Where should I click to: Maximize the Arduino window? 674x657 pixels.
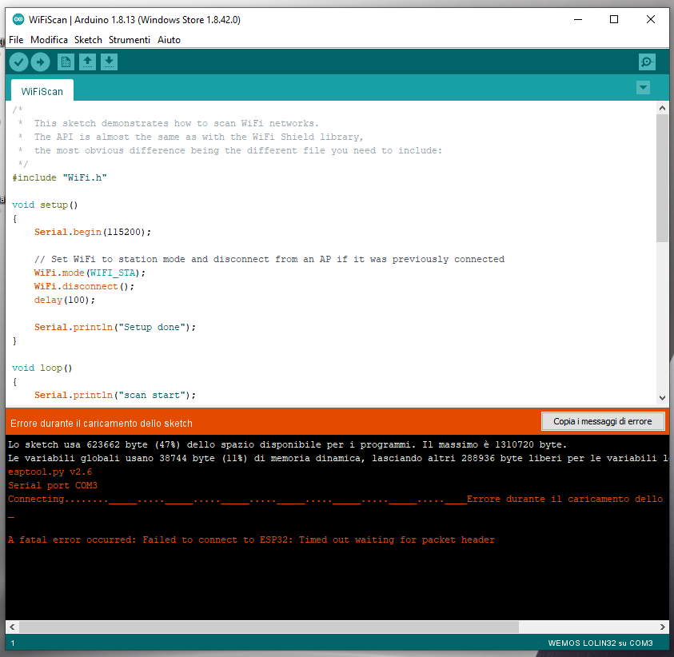(x=614, y=19)
